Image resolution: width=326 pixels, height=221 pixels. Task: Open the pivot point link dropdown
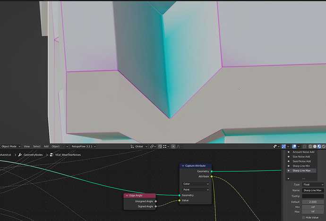[x=153, y=146]
